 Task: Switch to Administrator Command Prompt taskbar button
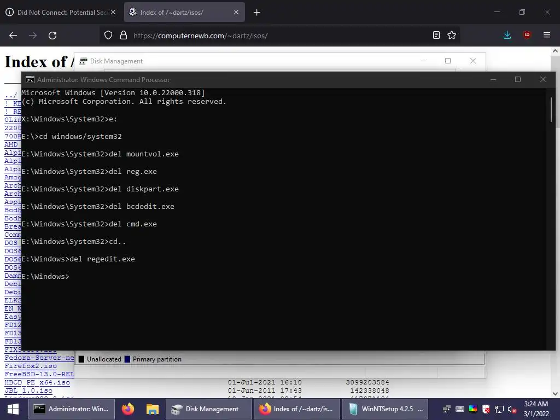pyautogui.click(x=72, y=409)
